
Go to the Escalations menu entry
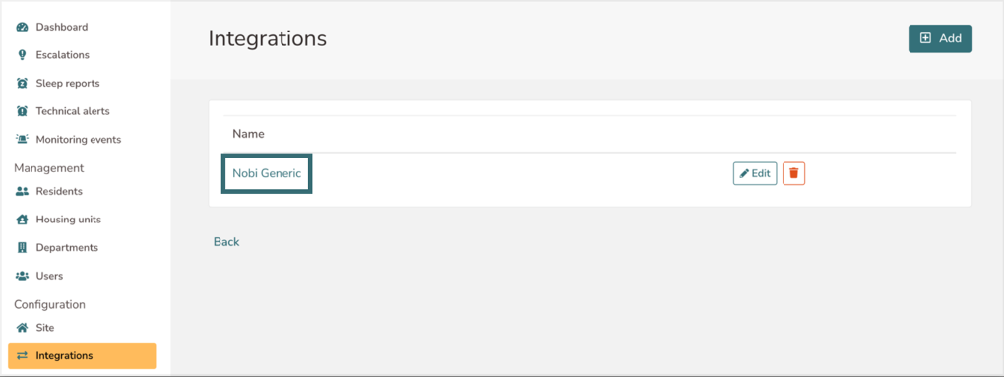point(62,55)
